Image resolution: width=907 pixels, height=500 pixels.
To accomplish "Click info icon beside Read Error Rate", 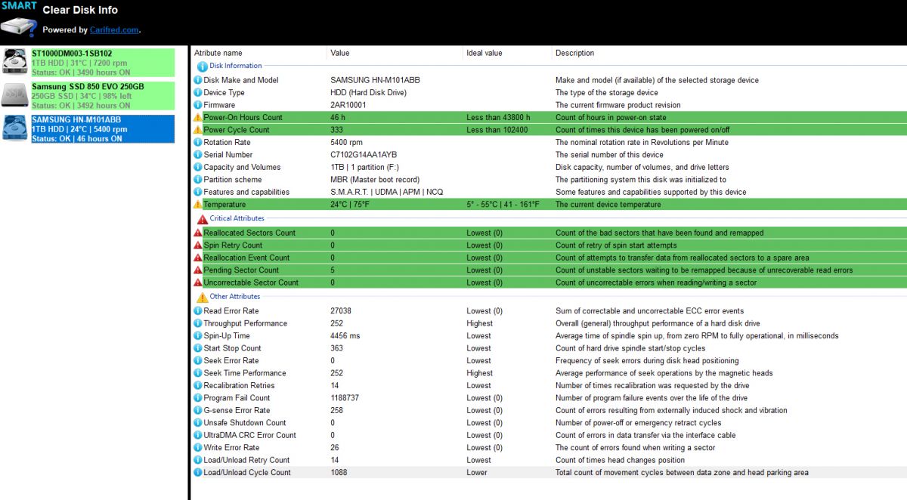I will click(x=198, y=311).
